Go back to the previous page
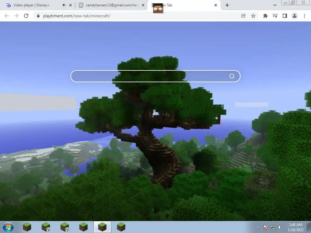Viewport: 311px width, 233px height. [x=7, y=16]
